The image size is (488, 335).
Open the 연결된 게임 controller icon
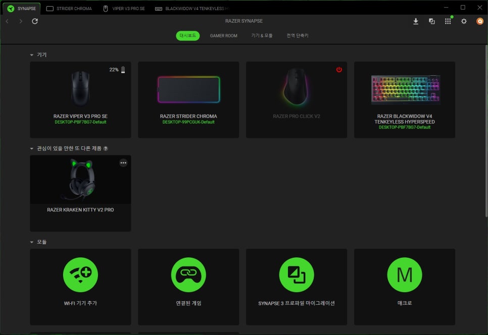point(188,274)
